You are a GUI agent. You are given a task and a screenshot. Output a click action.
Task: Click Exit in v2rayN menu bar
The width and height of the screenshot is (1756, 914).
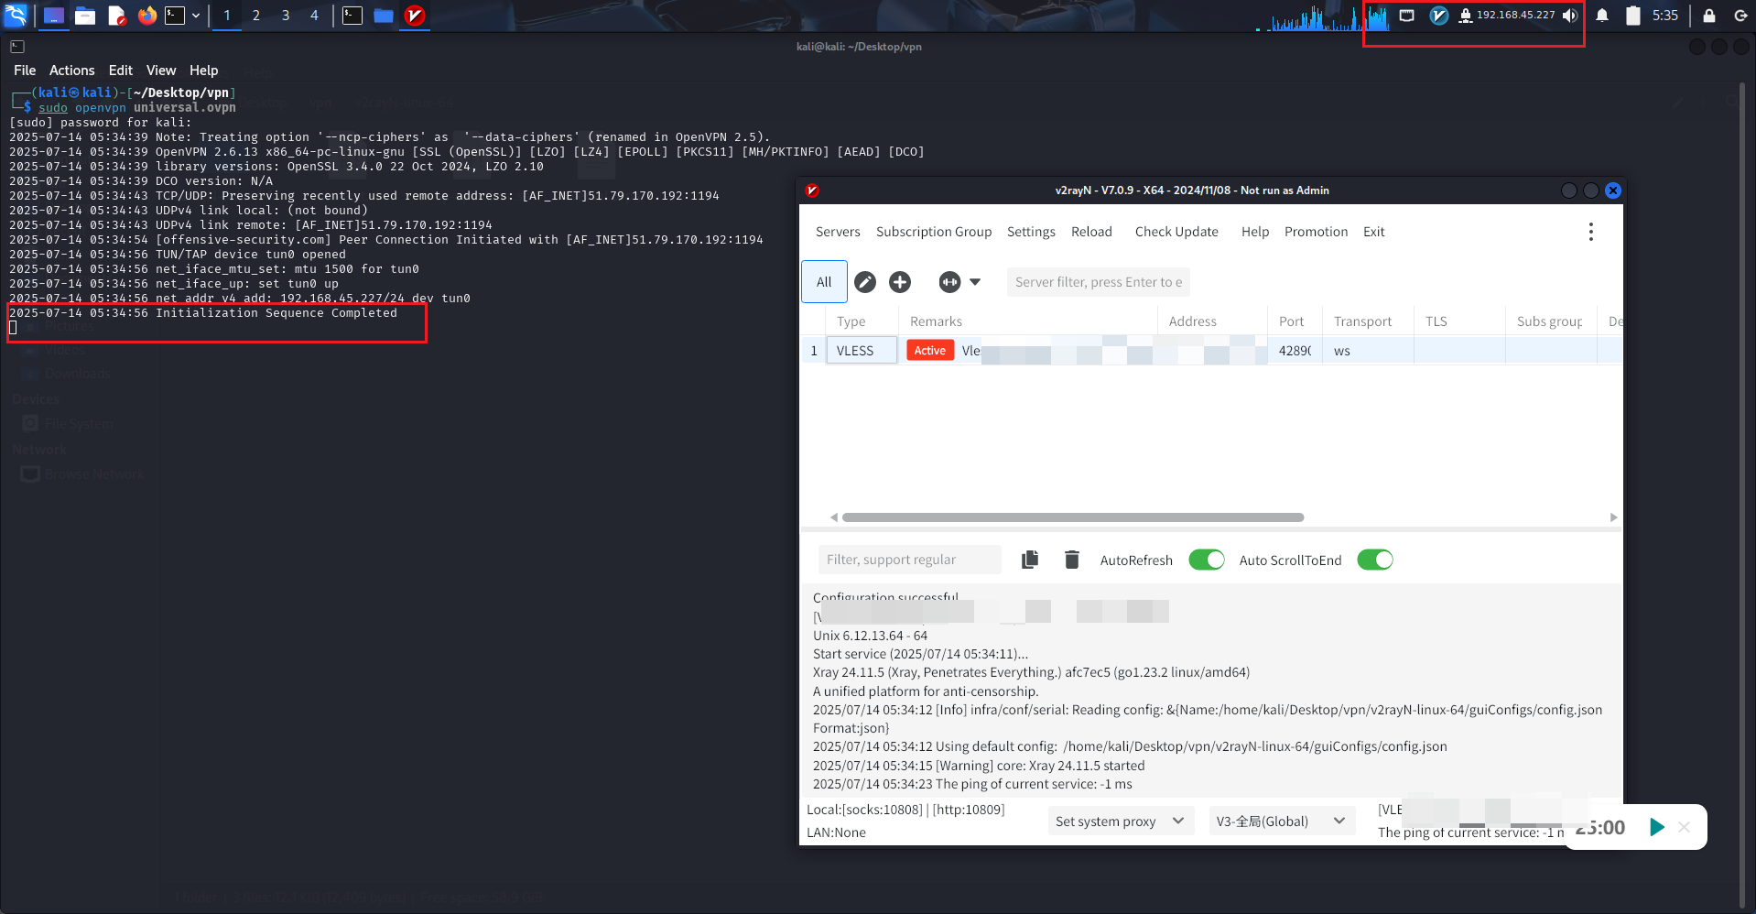point(1373,232)
